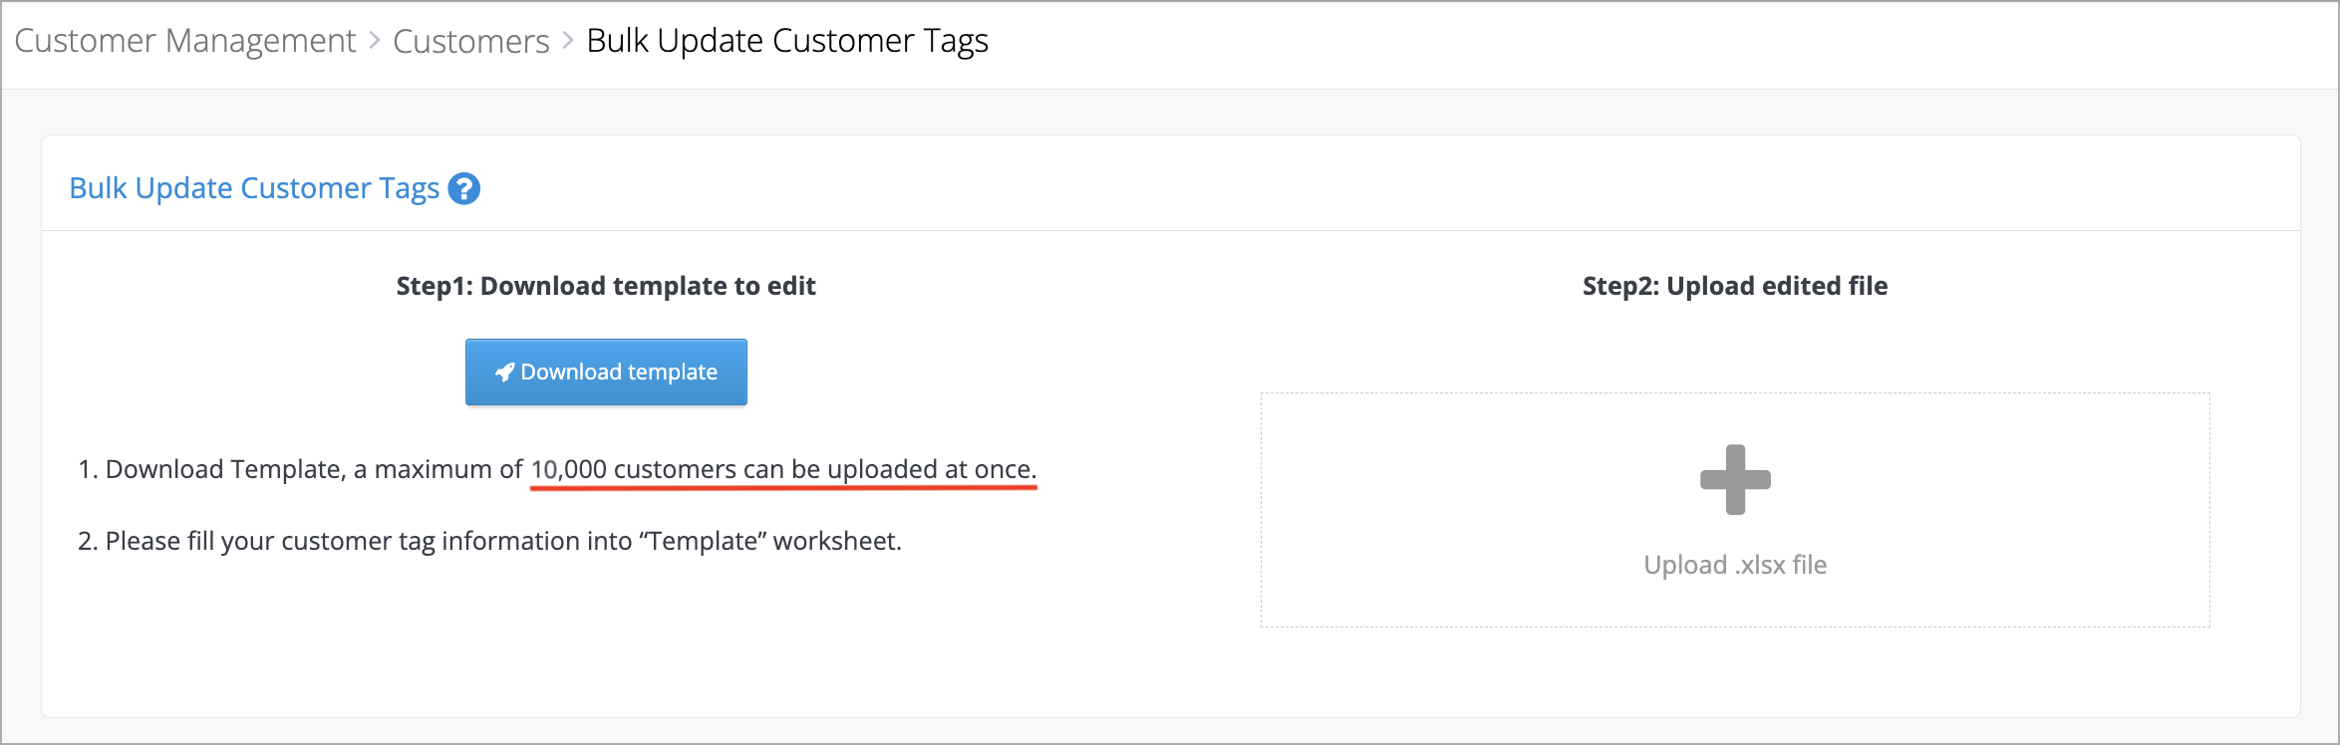2340x745 pixels.
Task: Go to Customers breadcrumb link
Action: (471, 41)
